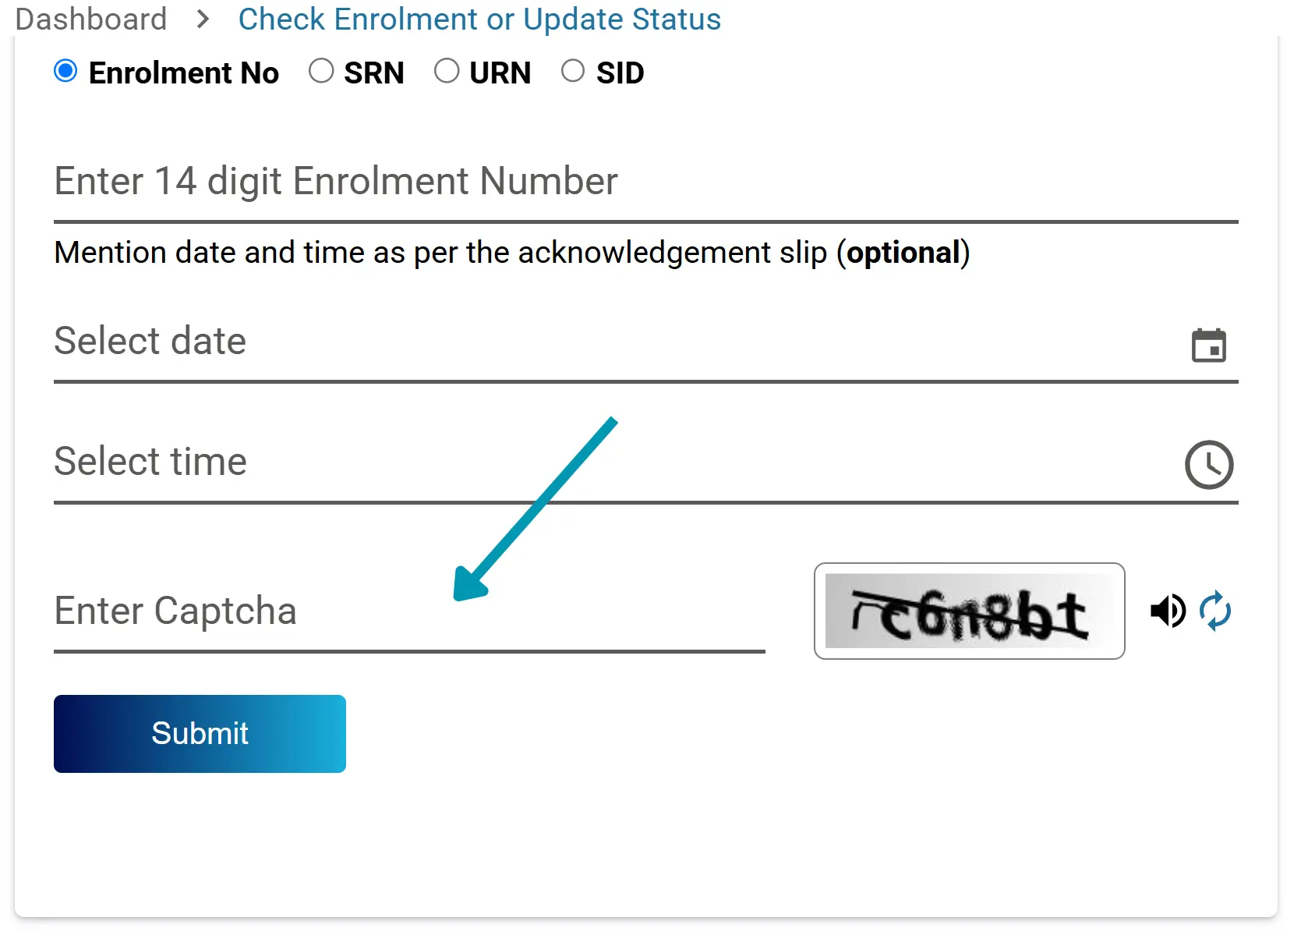
Task: Click the distorted captcha image
Action: pyautogui.click(x=969, y=611)
